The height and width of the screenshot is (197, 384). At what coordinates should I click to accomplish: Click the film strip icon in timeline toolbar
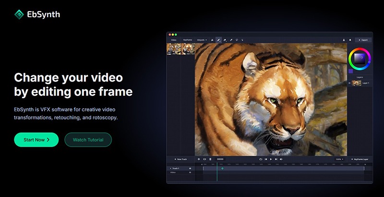coord(204,159)
